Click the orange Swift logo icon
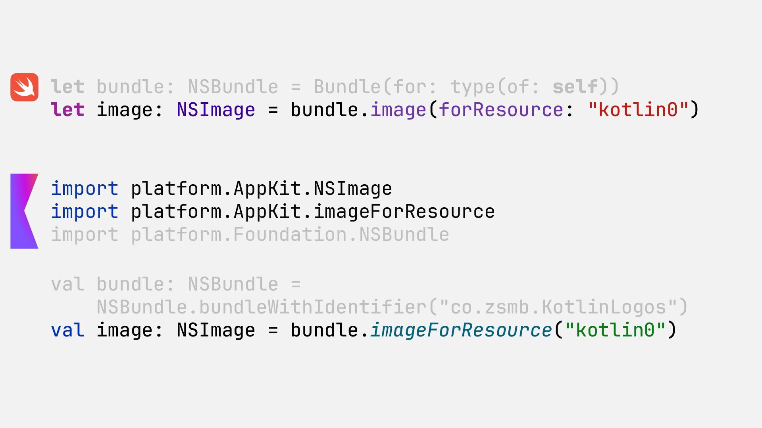The height and width of the screenshot is (428, 762). tap(24, 87)
